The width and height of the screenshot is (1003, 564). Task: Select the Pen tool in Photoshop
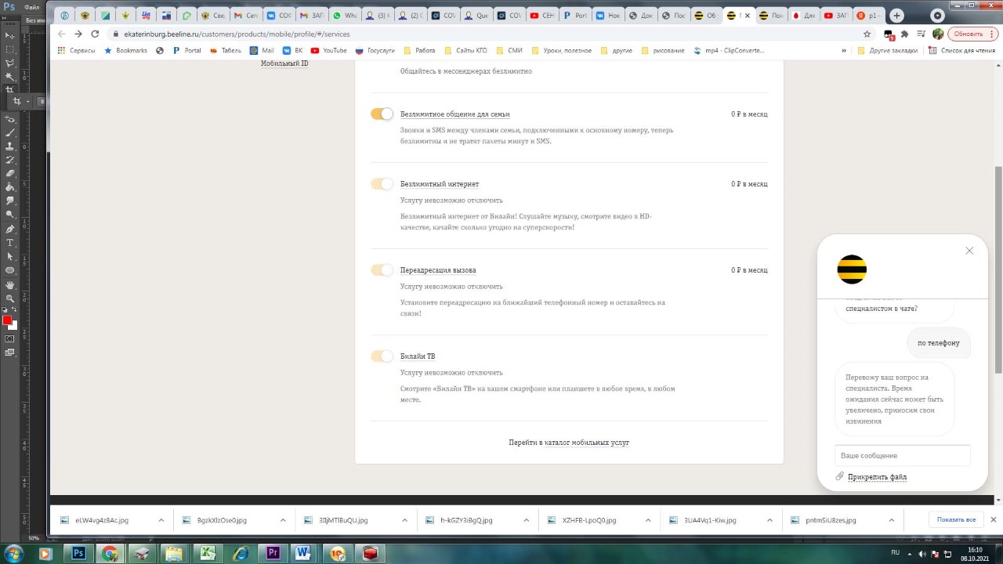click(10, 229)
